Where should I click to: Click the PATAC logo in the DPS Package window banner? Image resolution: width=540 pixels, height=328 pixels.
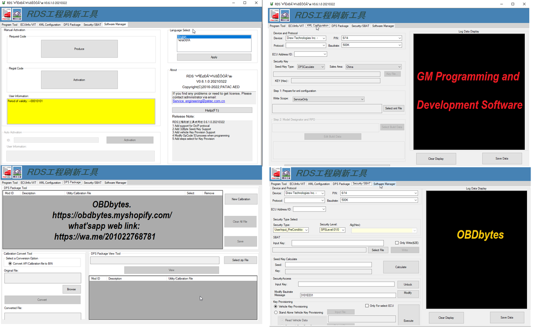pos(7,173)
